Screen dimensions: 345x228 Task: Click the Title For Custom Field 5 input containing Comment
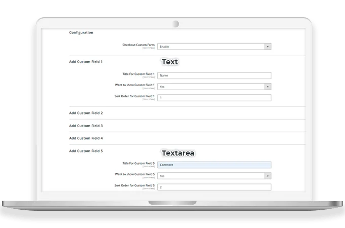(x=214, y=165)
